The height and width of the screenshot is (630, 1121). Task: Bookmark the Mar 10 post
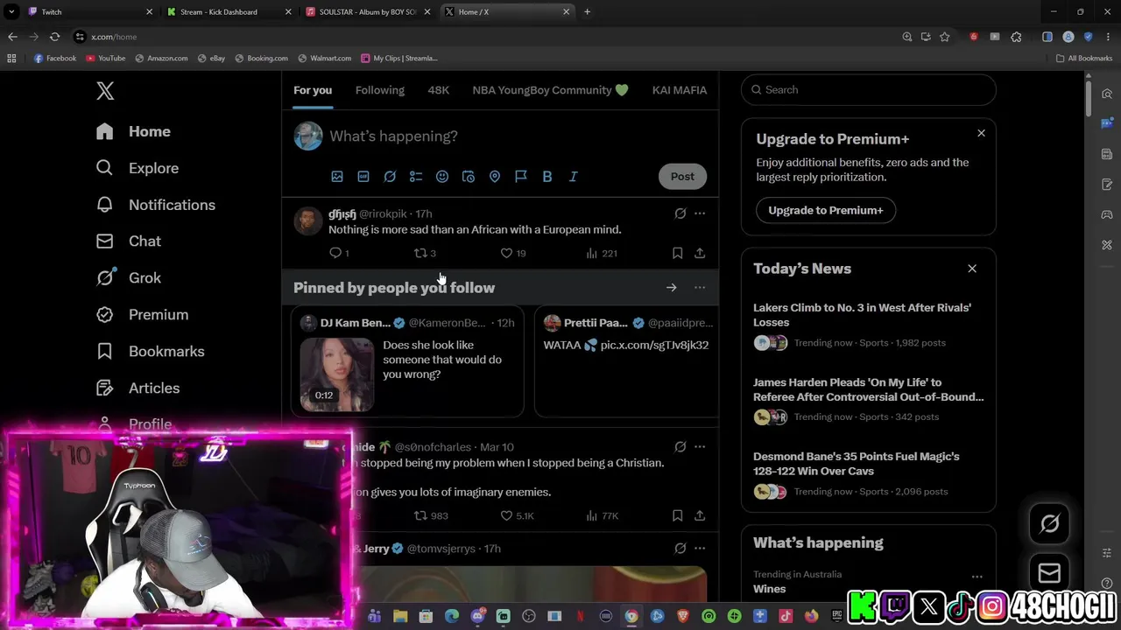click(677, 516)
